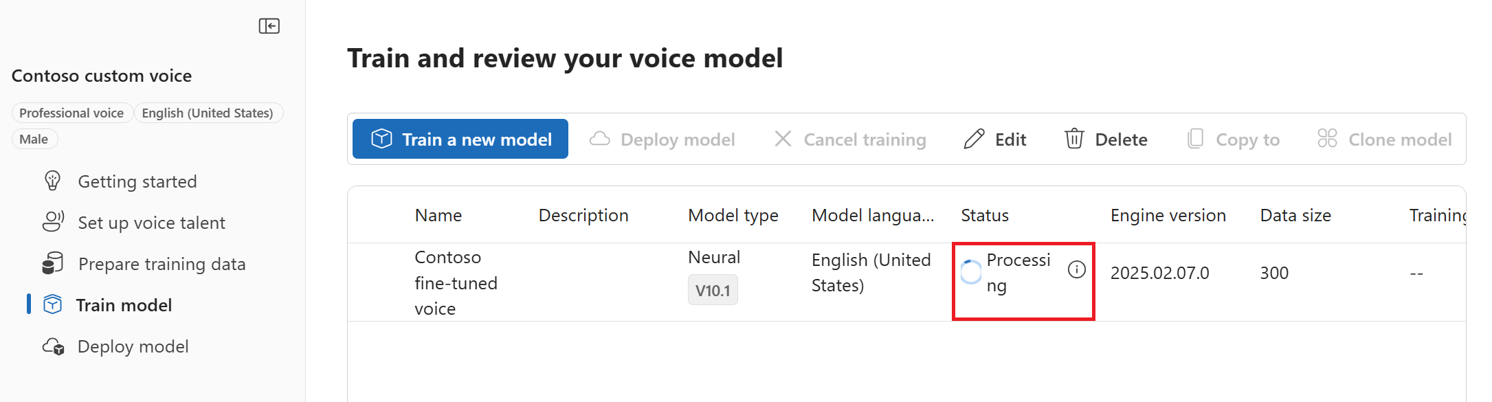This screenshot has height=402, width=1492.
Task: Sort the table by the Name column header
Action: pos(438,215)
